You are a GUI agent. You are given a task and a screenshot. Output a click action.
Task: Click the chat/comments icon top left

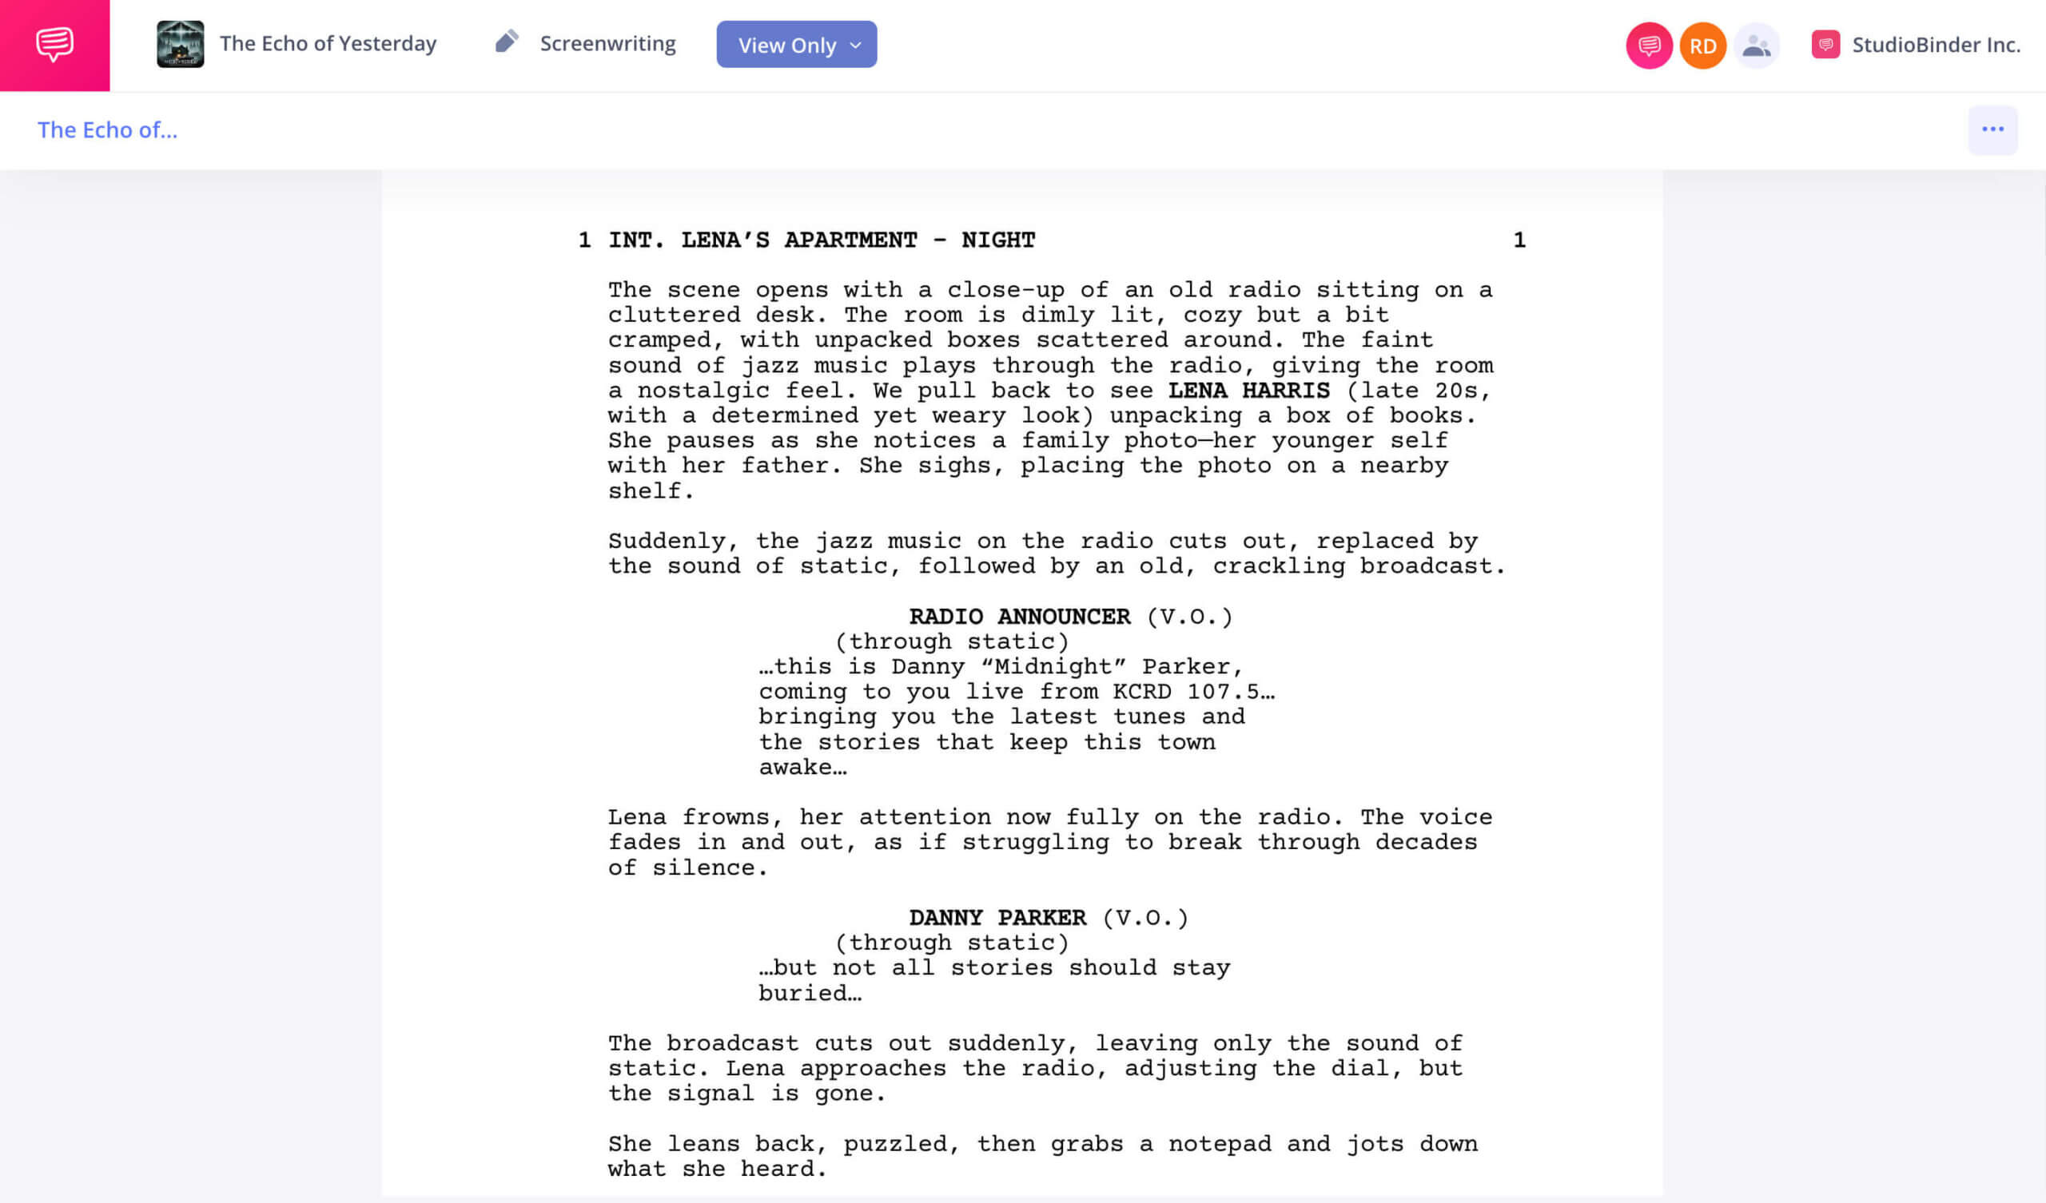54,45
